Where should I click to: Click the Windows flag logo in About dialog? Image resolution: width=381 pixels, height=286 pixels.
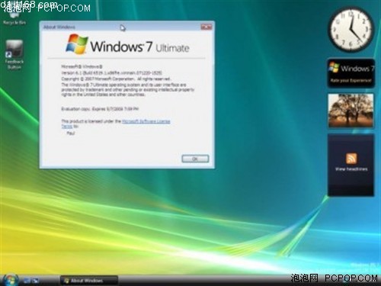pyautogui.click(x=77, y=44)
